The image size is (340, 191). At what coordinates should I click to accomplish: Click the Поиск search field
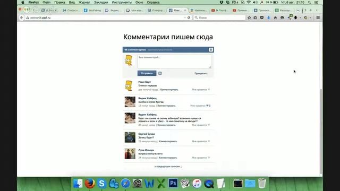tap(219, 18)
